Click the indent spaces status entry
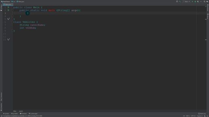The image size is (209, 117). click(200, 116)
